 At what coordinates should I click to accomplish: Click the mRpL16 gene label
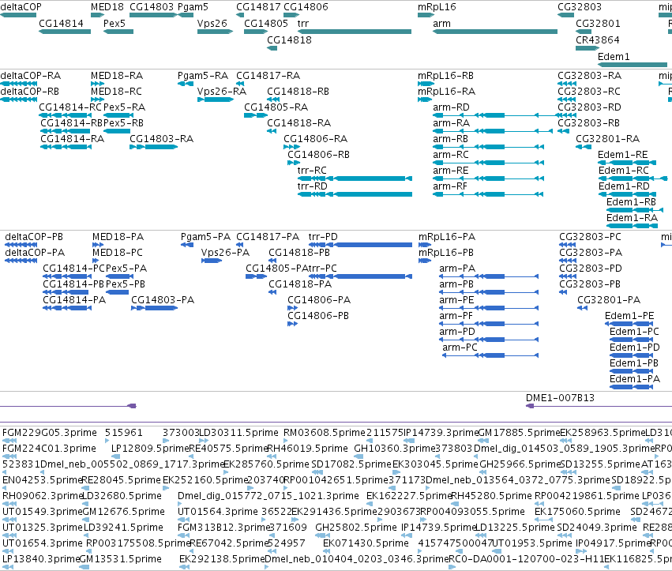[437, 7]
